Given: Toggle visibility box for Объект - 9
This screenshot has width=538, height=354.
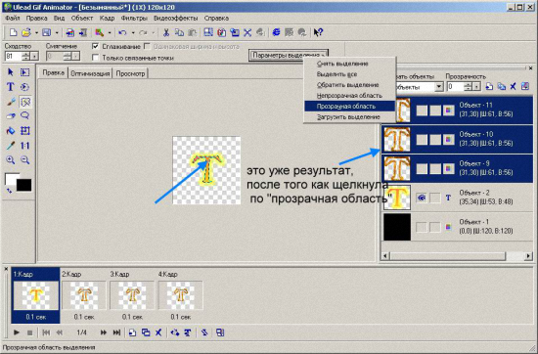Looking at the screenshot, I should tap(422, 168).
